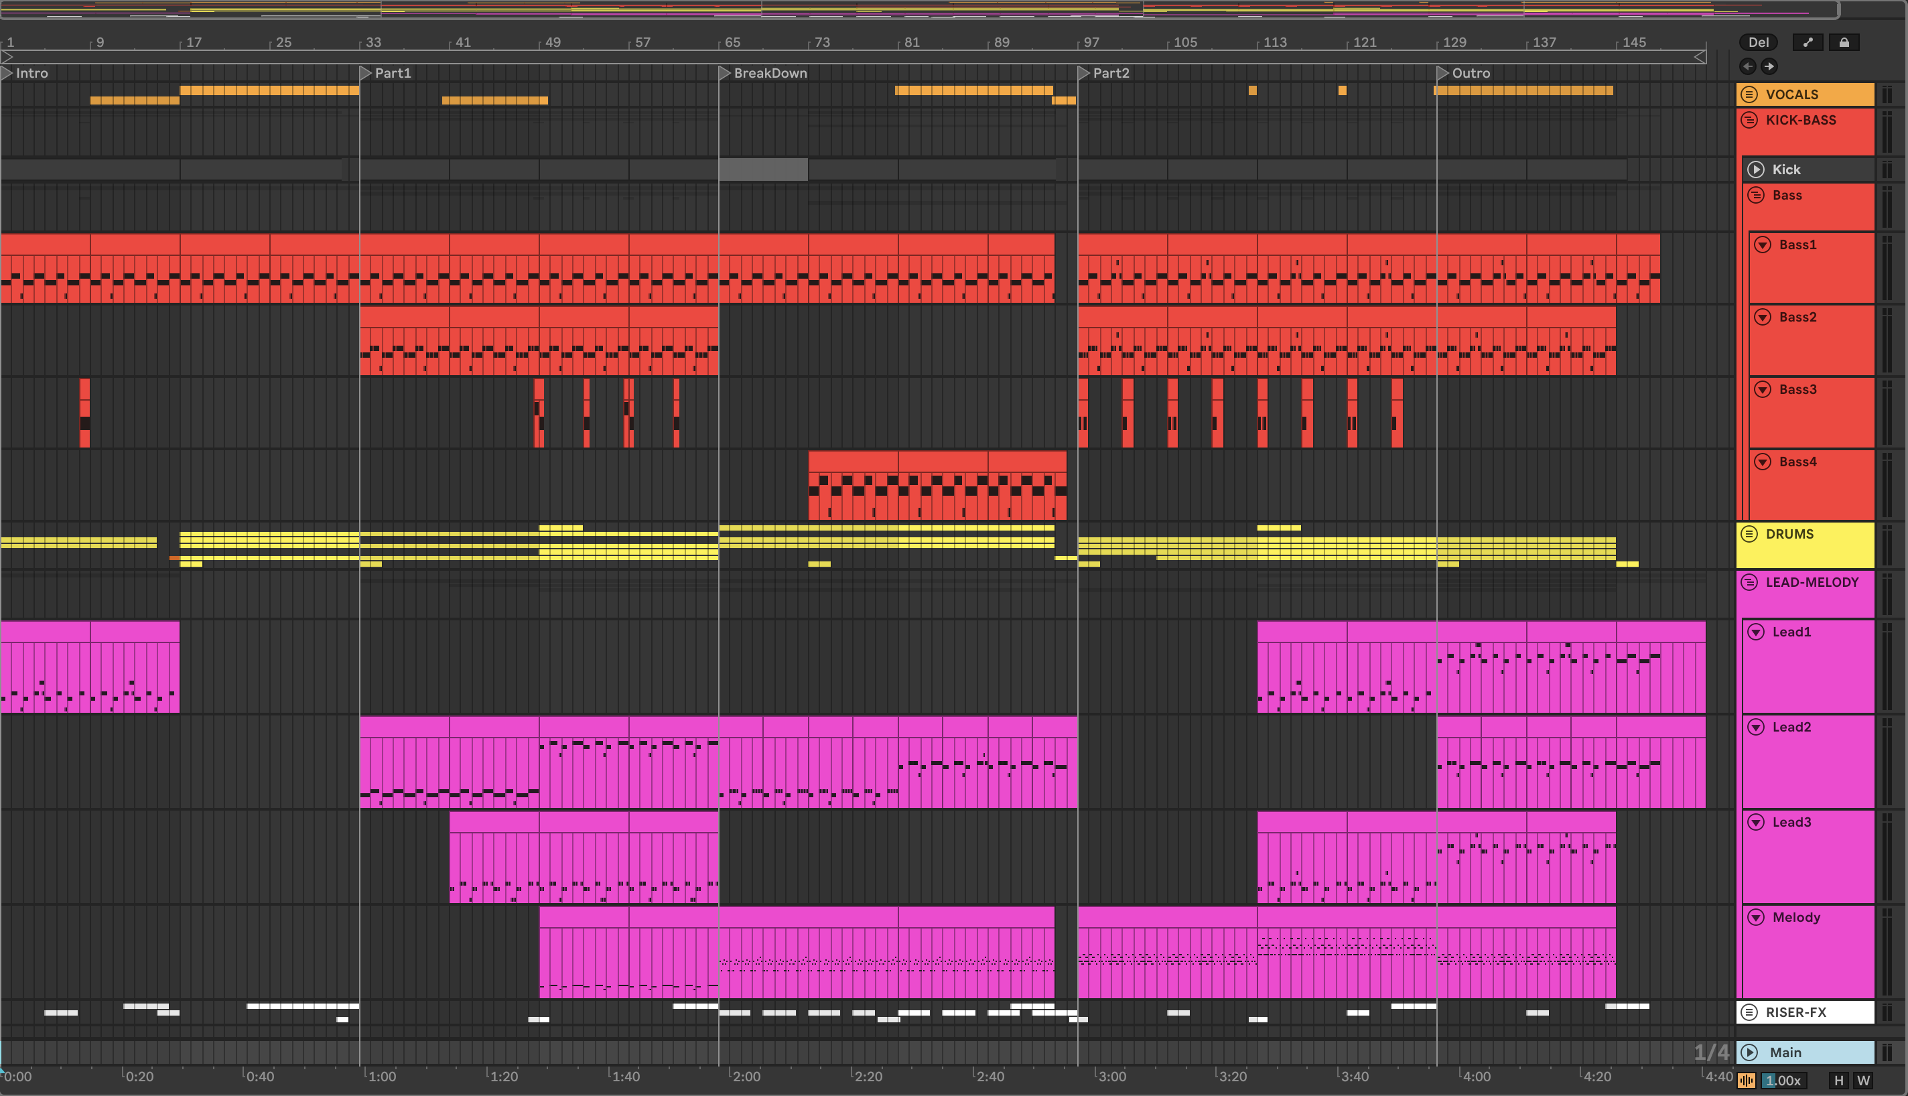
Task: Jump to next locator arrow
Action: coord(1769,66)
